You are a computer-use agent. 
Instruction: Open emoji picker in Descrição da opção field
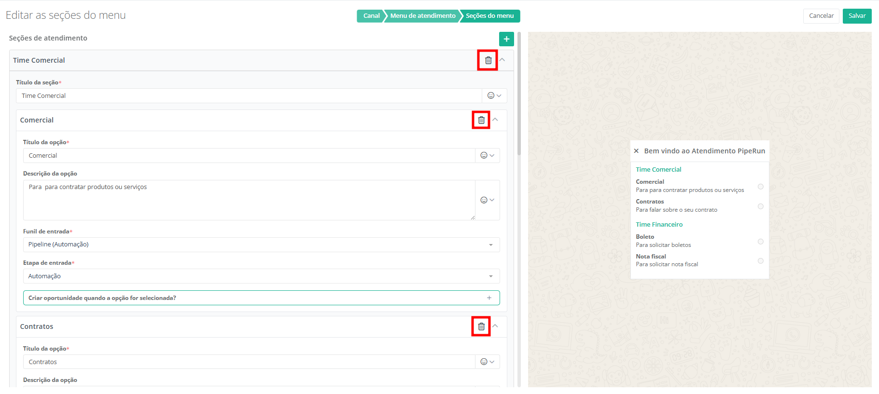487,200
